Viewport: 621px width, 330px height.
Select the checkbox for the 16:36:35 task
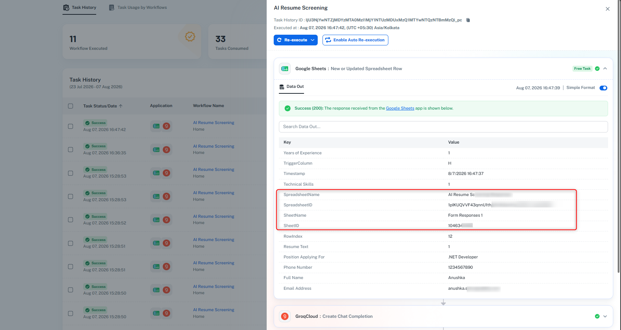pyautogui.click(x=71, y=149)
